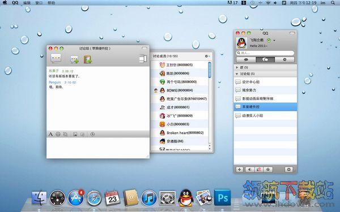Open last discussion group in the list
Screen dimensions: 340x212
click(265, 115)
